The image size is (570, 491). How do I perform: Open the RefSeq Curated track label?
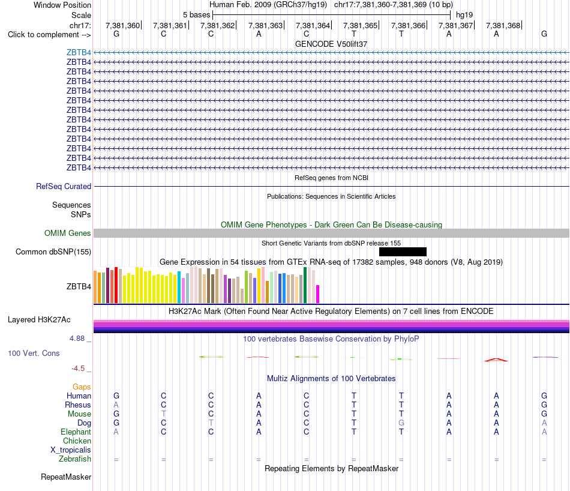pyautogui.click(x=63, y=186)
